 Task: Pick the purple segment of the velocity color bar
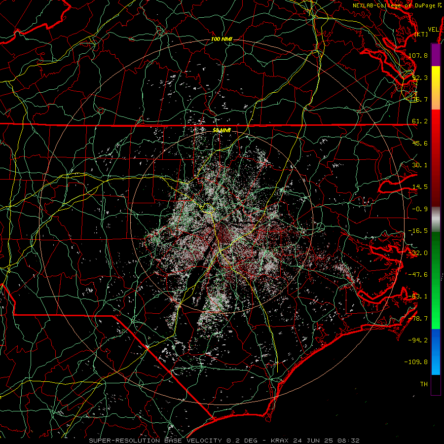tap(436, 55)
